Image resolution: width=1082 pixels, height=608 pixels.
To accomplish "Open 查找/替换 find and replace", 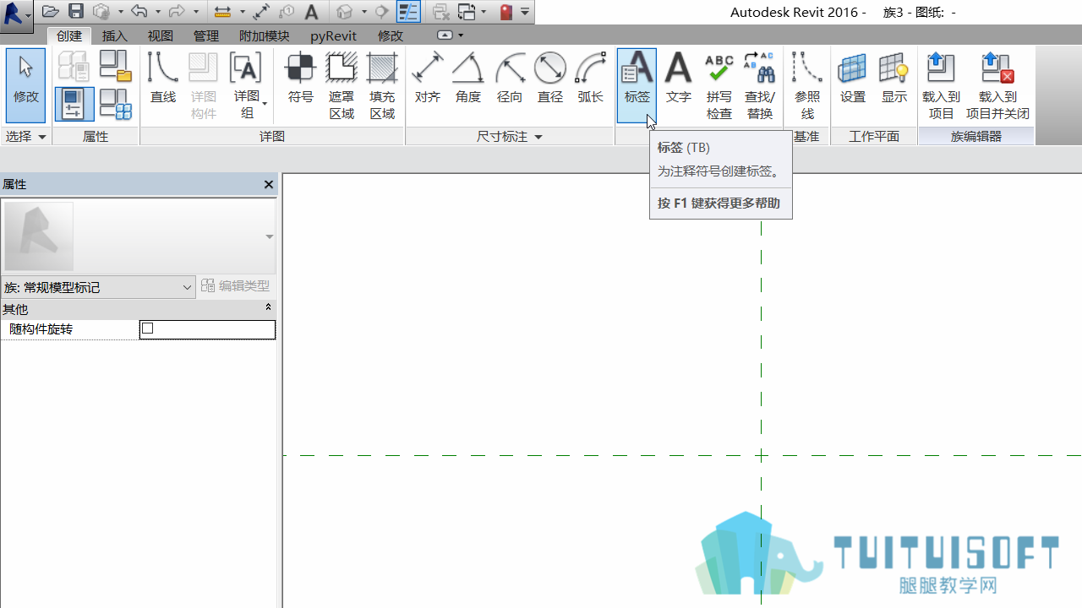I will tap(760, 86).
